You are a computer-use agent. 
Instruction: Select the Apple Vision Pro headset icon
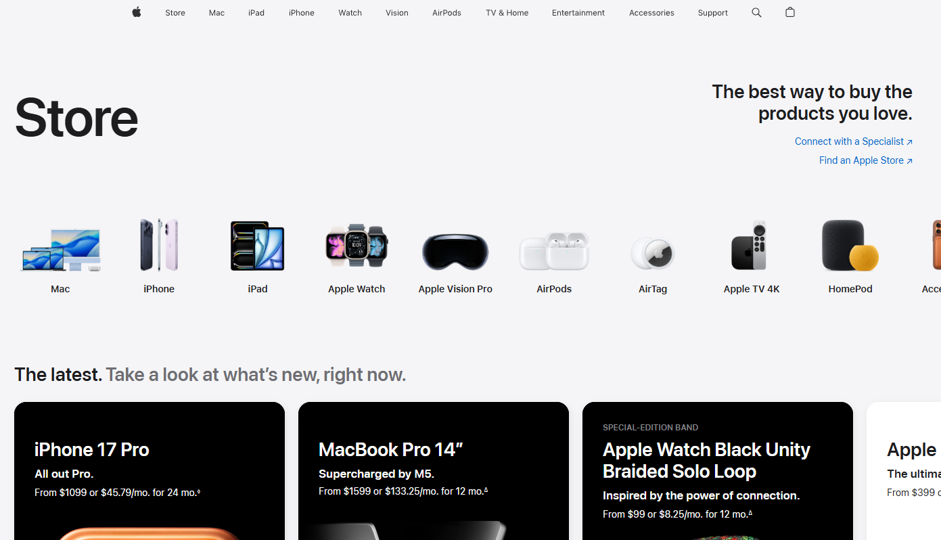coord(455,252)
